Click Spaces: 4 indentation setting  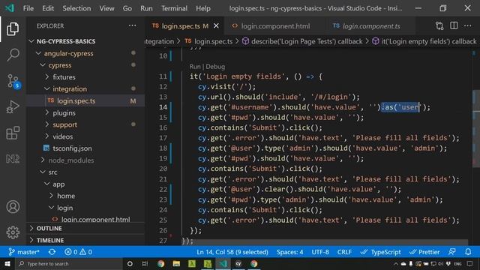pyautogui.click(x=290, y=252)
